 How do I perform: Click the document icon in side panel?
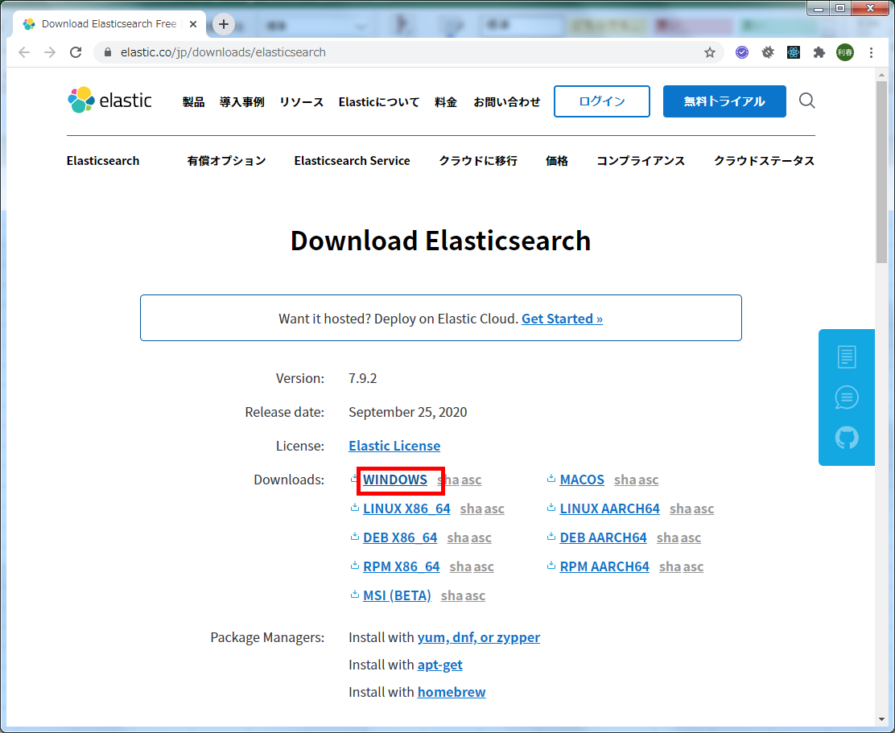point(847,356)
